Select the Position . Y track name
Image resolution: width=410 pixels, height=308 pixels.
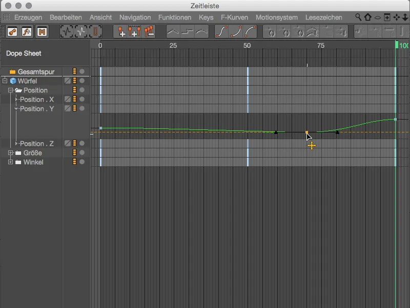pyautogui.click(x=37, y=109)
